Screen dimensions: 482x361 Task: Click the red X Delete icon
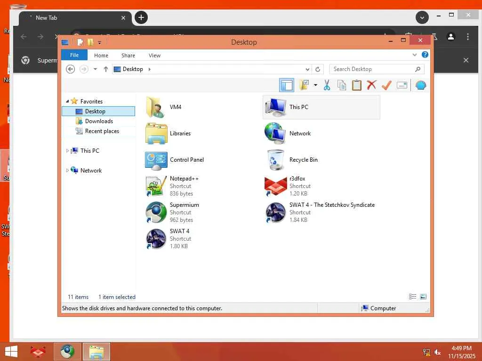click(x=371, y=85)
